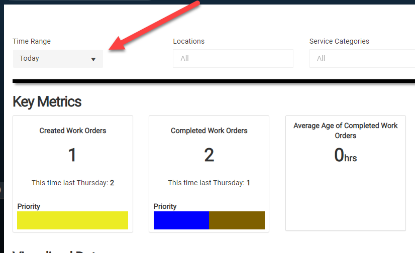Click the Service Categories label

(339, 41)
